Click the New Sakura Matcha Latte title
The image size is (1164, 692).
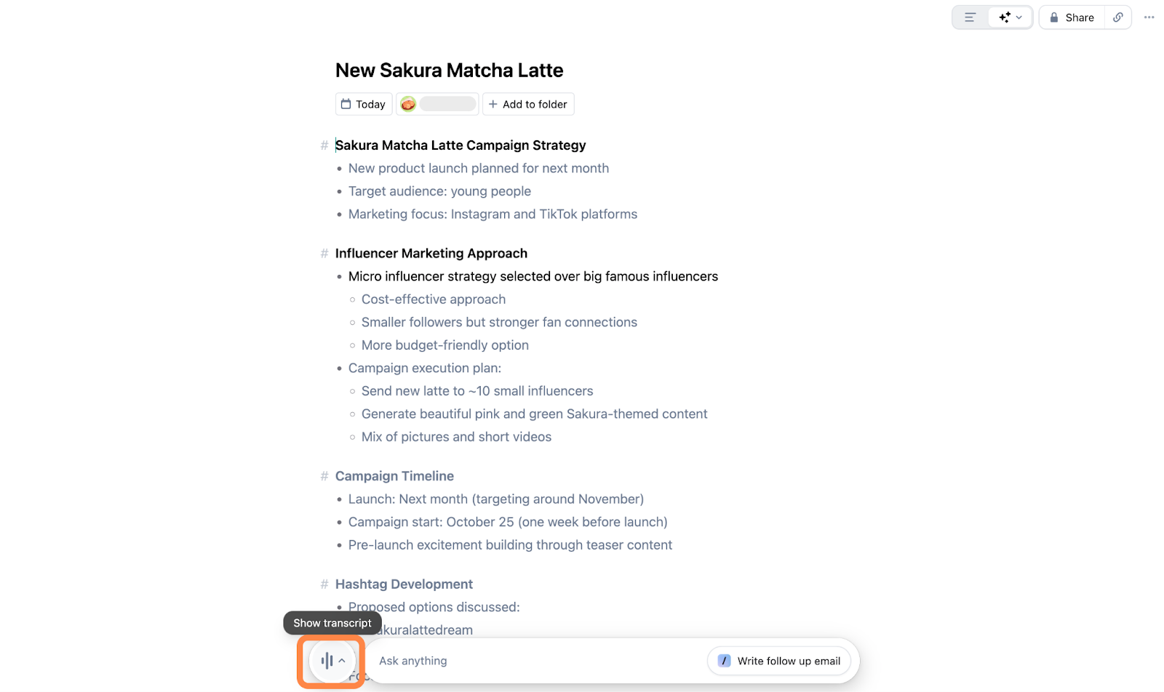click(449, 71)
